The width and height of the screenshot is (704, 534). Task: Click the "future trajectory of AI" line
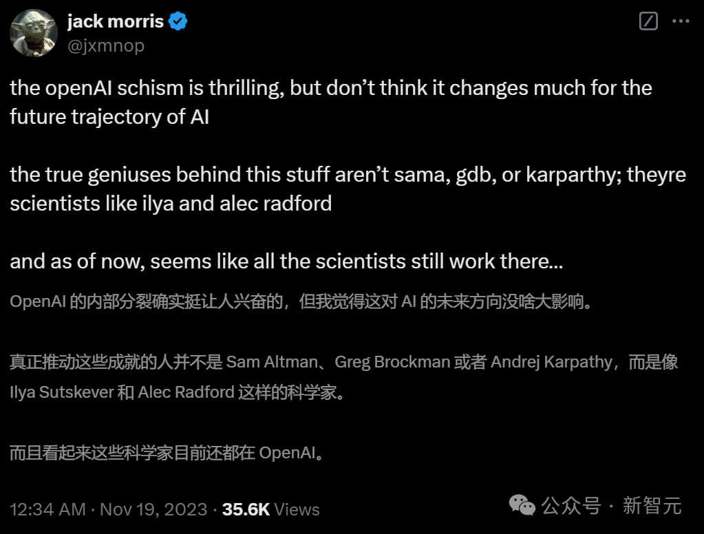tap(109, 117)
